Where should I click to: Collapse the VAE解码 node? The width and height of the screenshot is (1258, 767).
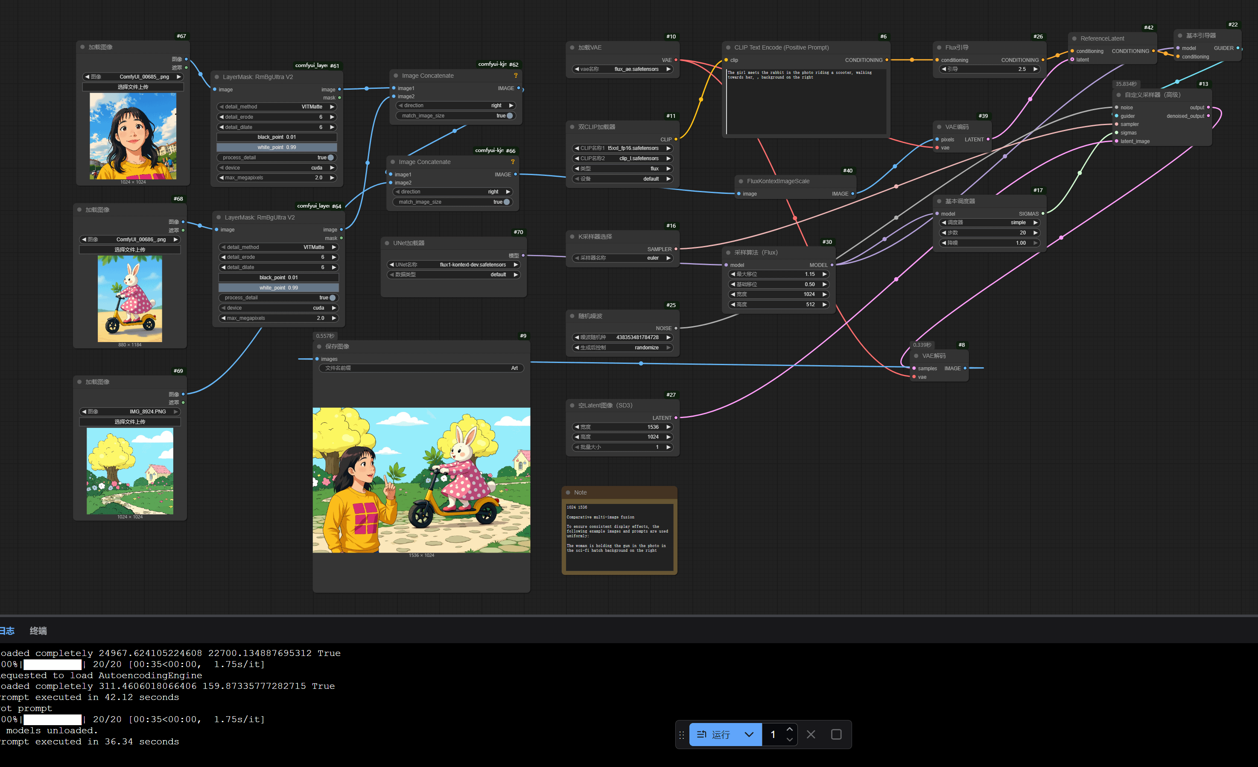pyautogui.click(x=916, y=356)
